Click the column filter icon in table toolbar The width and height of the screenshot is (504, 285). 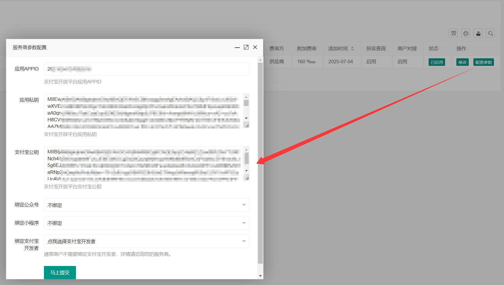click(453, 33)
